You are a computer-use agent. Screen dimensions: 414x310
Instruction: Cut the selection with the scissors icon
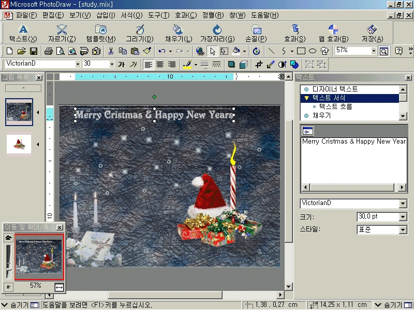tap(111, 51)
